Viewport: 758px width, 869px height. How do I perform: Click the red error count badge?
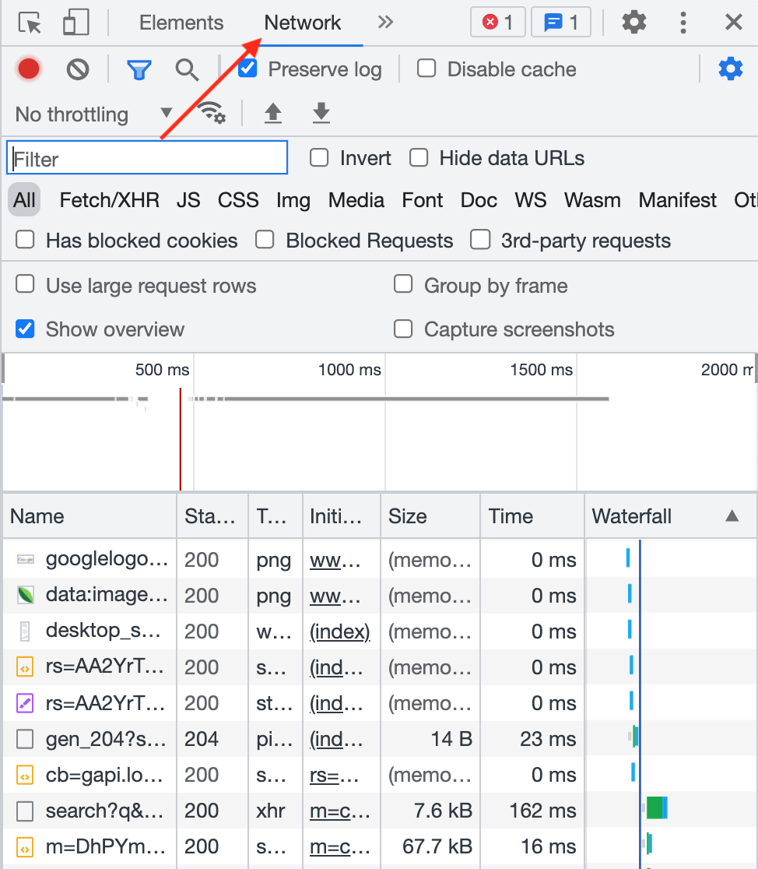497,22
